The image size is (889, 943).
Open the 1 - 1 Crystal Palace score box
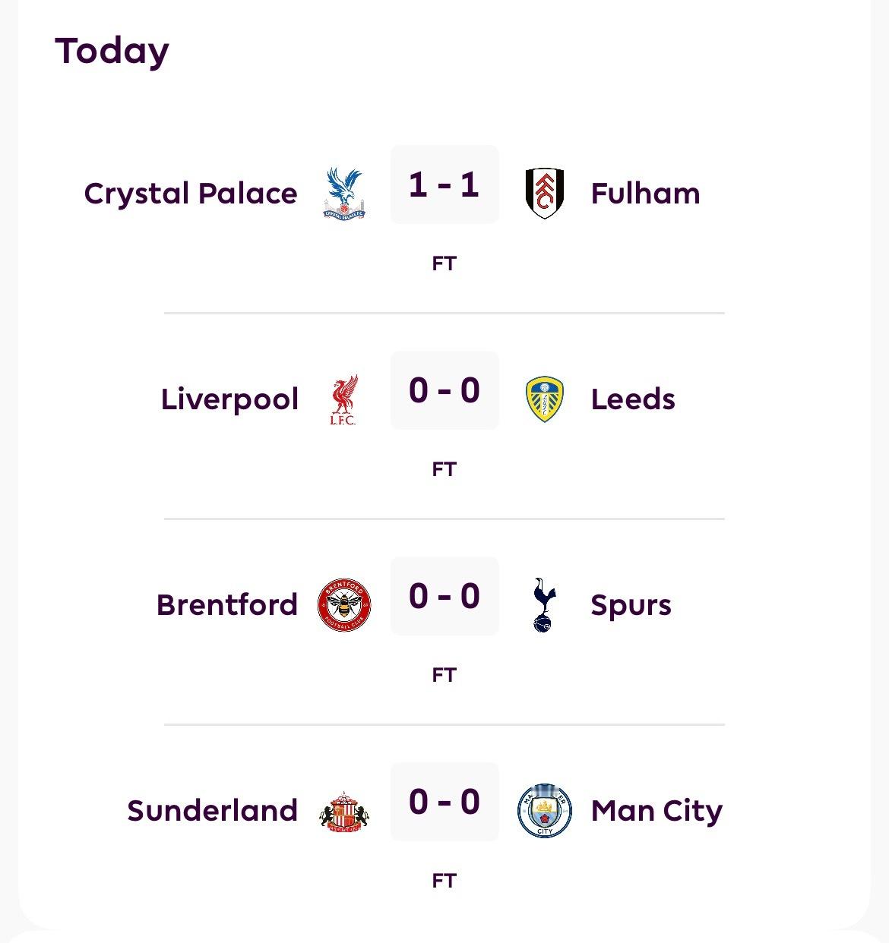[444, 184]
